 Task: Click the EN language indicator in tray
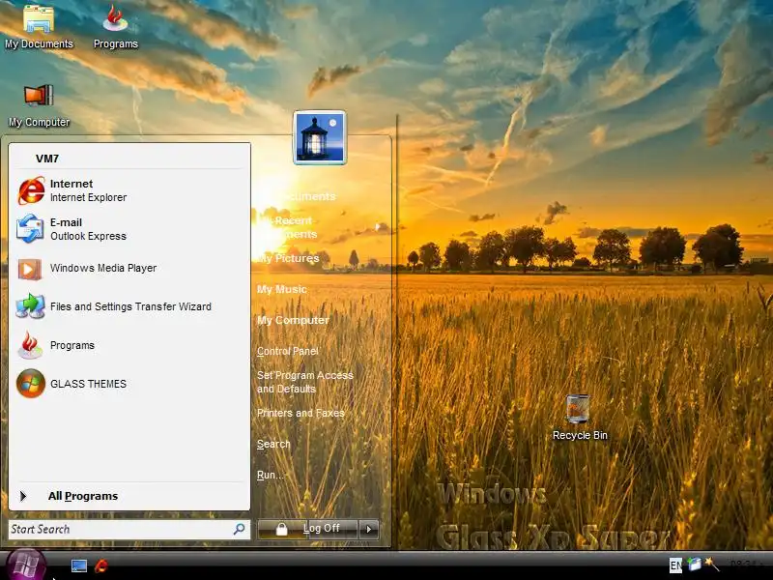pyautogui.click(x=675, y=565)
